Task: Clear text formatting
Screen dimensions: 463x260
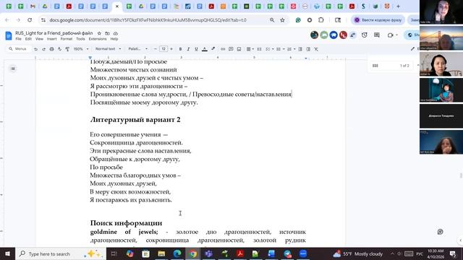Action: coord(316,49)
